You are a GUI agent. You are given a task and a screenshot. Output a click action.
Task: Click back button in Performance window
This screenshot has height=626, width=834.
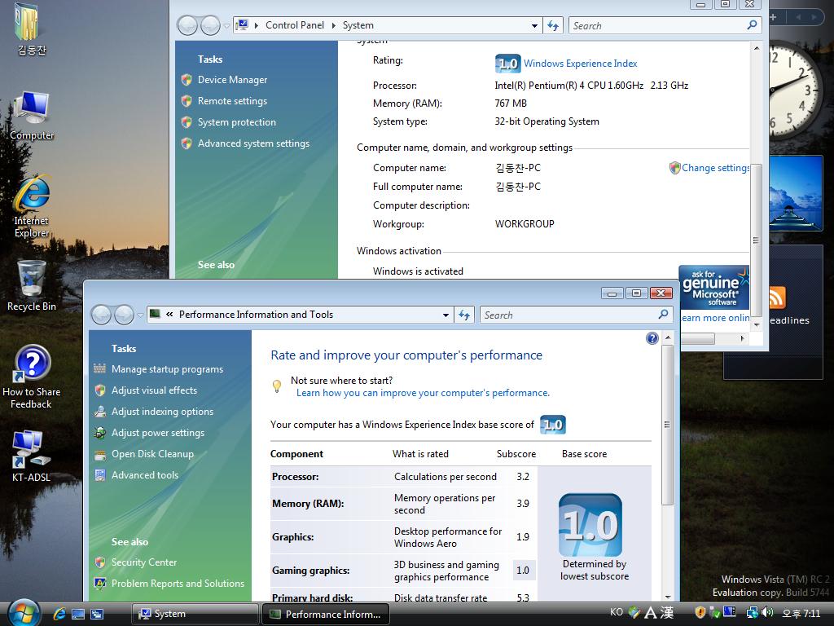click(101, 315)
